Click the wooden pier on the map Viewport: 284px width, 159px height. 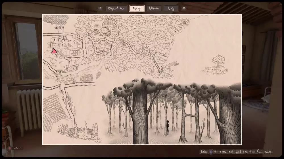tap(172, 64)
